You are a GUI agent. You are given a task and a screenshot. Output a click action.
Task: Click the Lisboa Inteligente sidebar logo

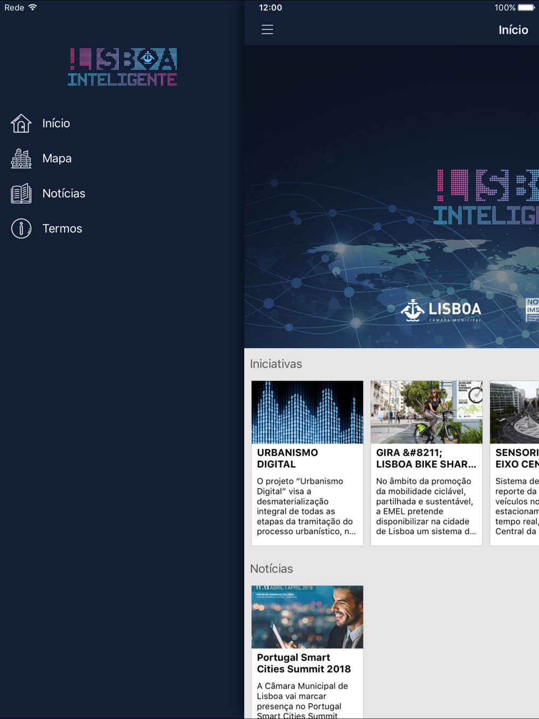tap(122, 67)
